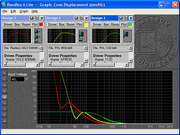The image size is (180, 135).
Task: Click the Input Voltage field showing 40
Action: [x=18, y=79]
